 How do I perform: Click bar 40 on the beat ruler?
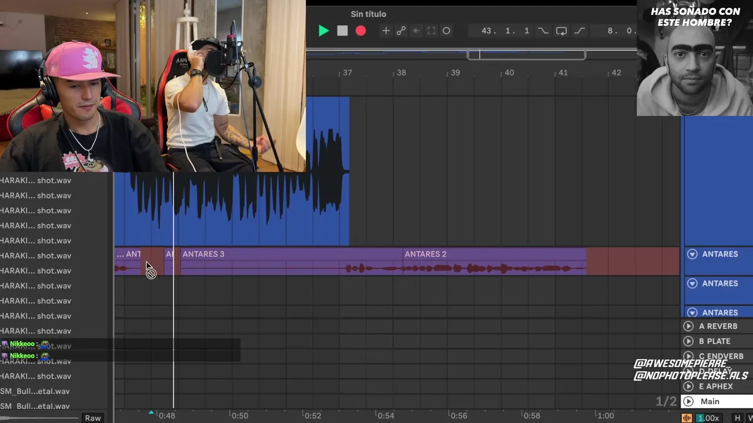point(509,73)
